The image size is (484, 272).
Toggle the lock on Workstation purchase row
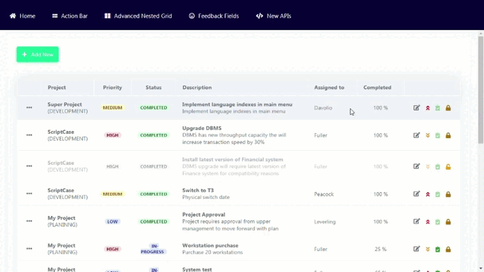point(448,249)
